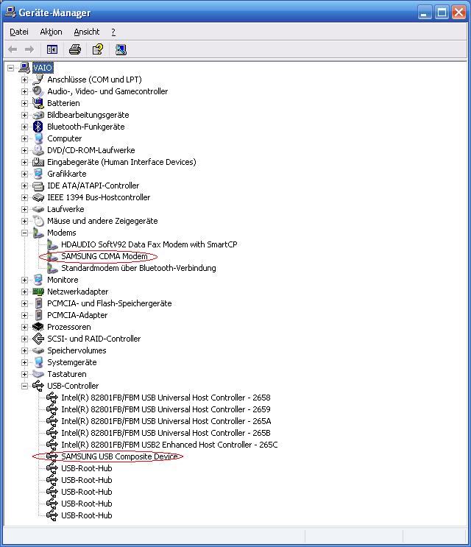Click the Geräte-Manager title bar icon
Screen dimensions: 471x547
10,13
